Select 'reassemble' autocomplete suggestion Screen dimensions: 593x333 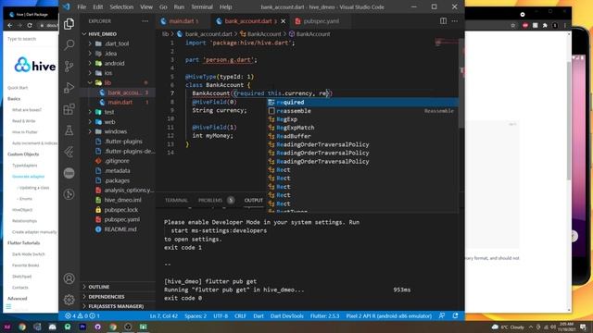point(362,111)
